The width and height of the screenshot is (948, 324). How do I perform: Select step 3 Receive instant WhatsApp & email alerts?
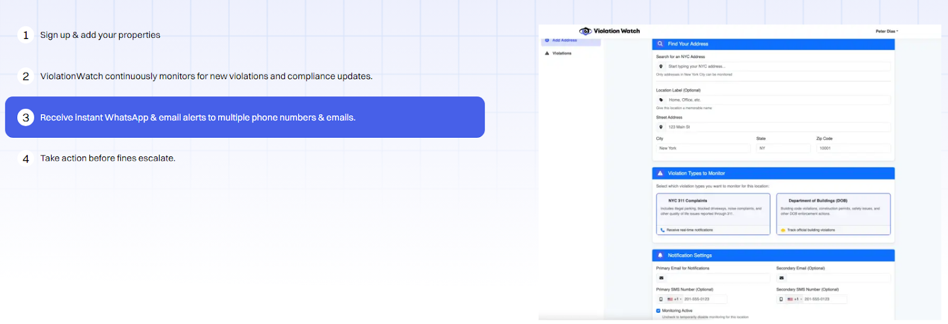pyautogui.click(x=245, y=117)
